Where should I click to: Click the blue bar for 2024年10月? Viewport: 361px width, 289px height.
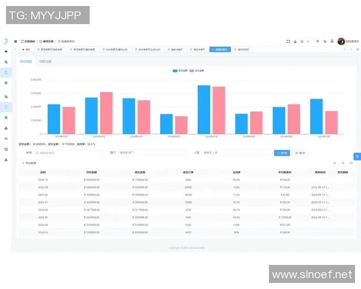[x=316, y=116]
